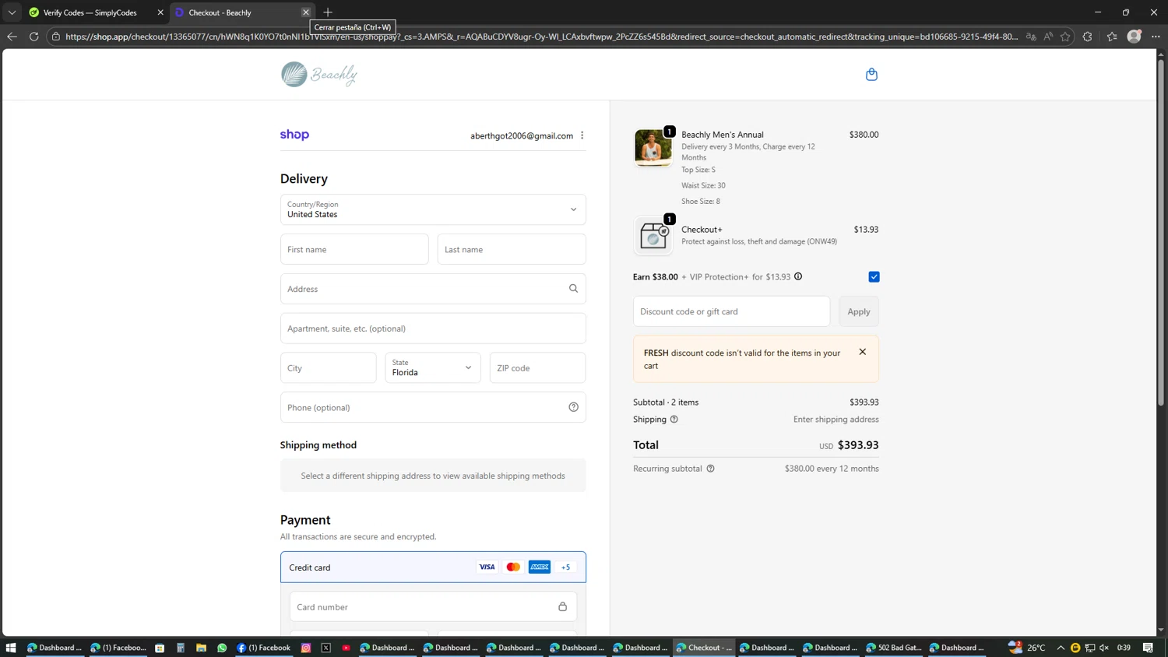Open the notification center icon
1168x657 pixels.
pyautogui.click(x=1149, y=648)
